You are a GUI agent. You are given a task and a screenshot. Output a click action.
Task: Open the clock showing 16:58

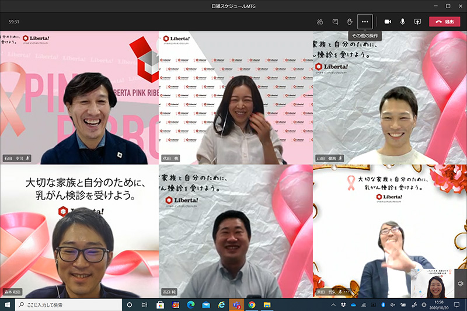tap(439, 305)
